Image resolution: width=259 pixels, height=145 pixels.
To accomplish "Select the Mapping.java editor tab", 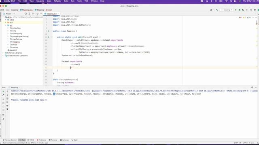I will click(x=51, y=14).
